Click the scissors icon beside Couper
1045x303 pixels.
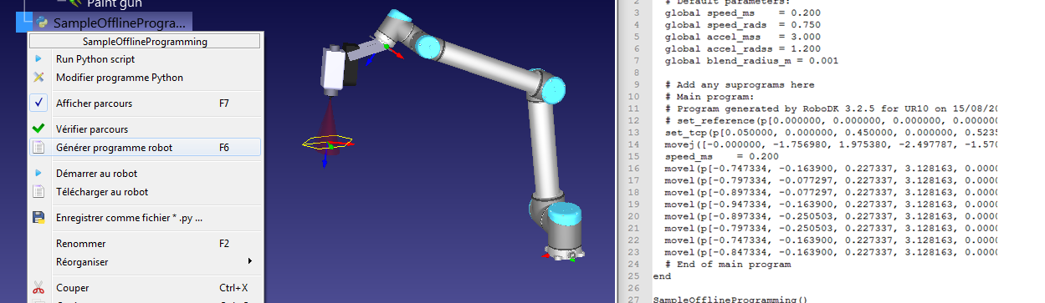pos(38,288)
